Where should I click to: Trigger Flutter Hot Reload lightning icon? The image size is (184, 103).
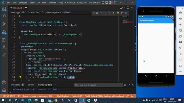point(114,13)
